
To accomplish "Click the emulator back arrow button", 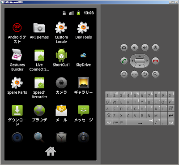I will pyautogui.click(x=145, y=74).
